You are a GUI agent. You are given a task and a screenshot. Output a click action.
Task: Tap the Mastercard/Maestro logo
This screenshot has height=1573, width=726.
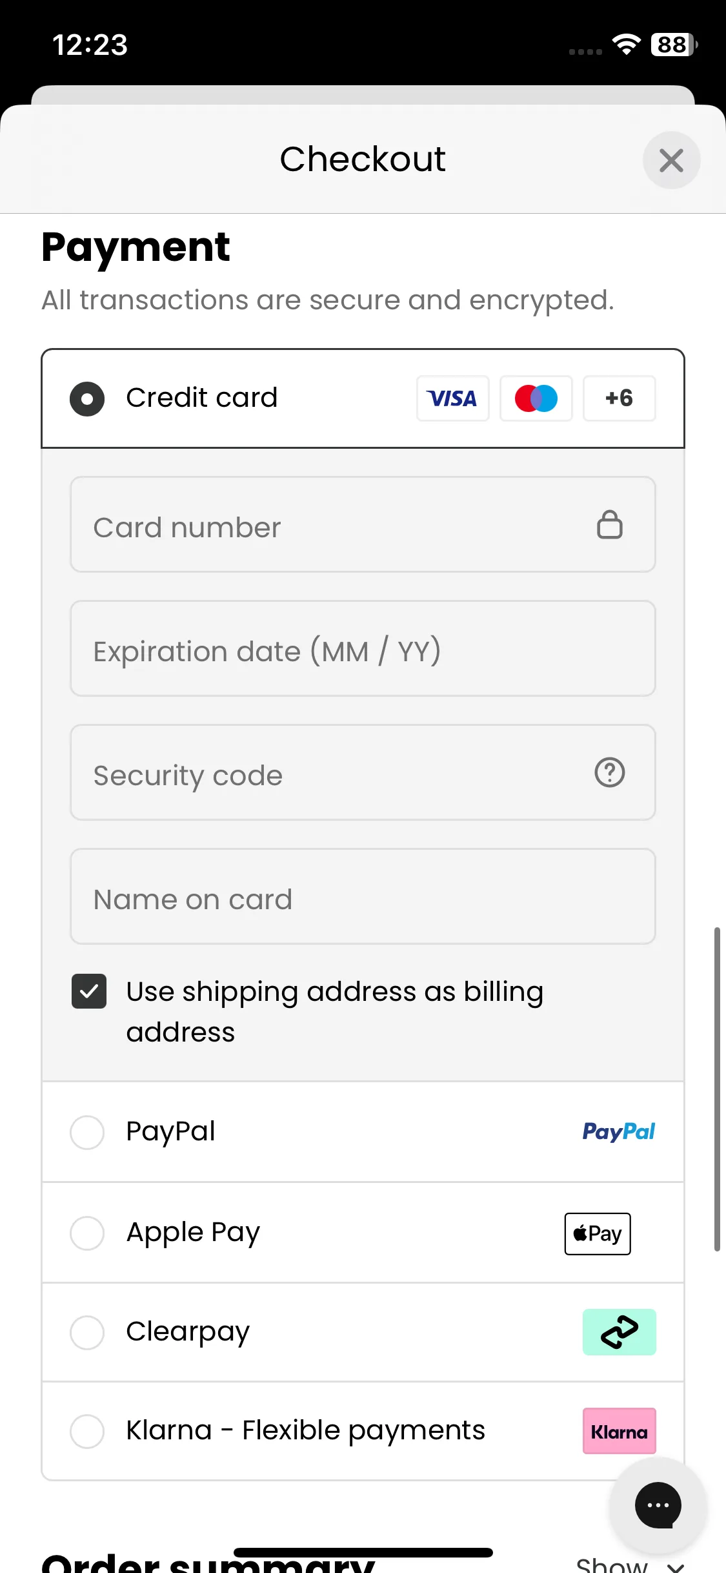click(536, 398)
